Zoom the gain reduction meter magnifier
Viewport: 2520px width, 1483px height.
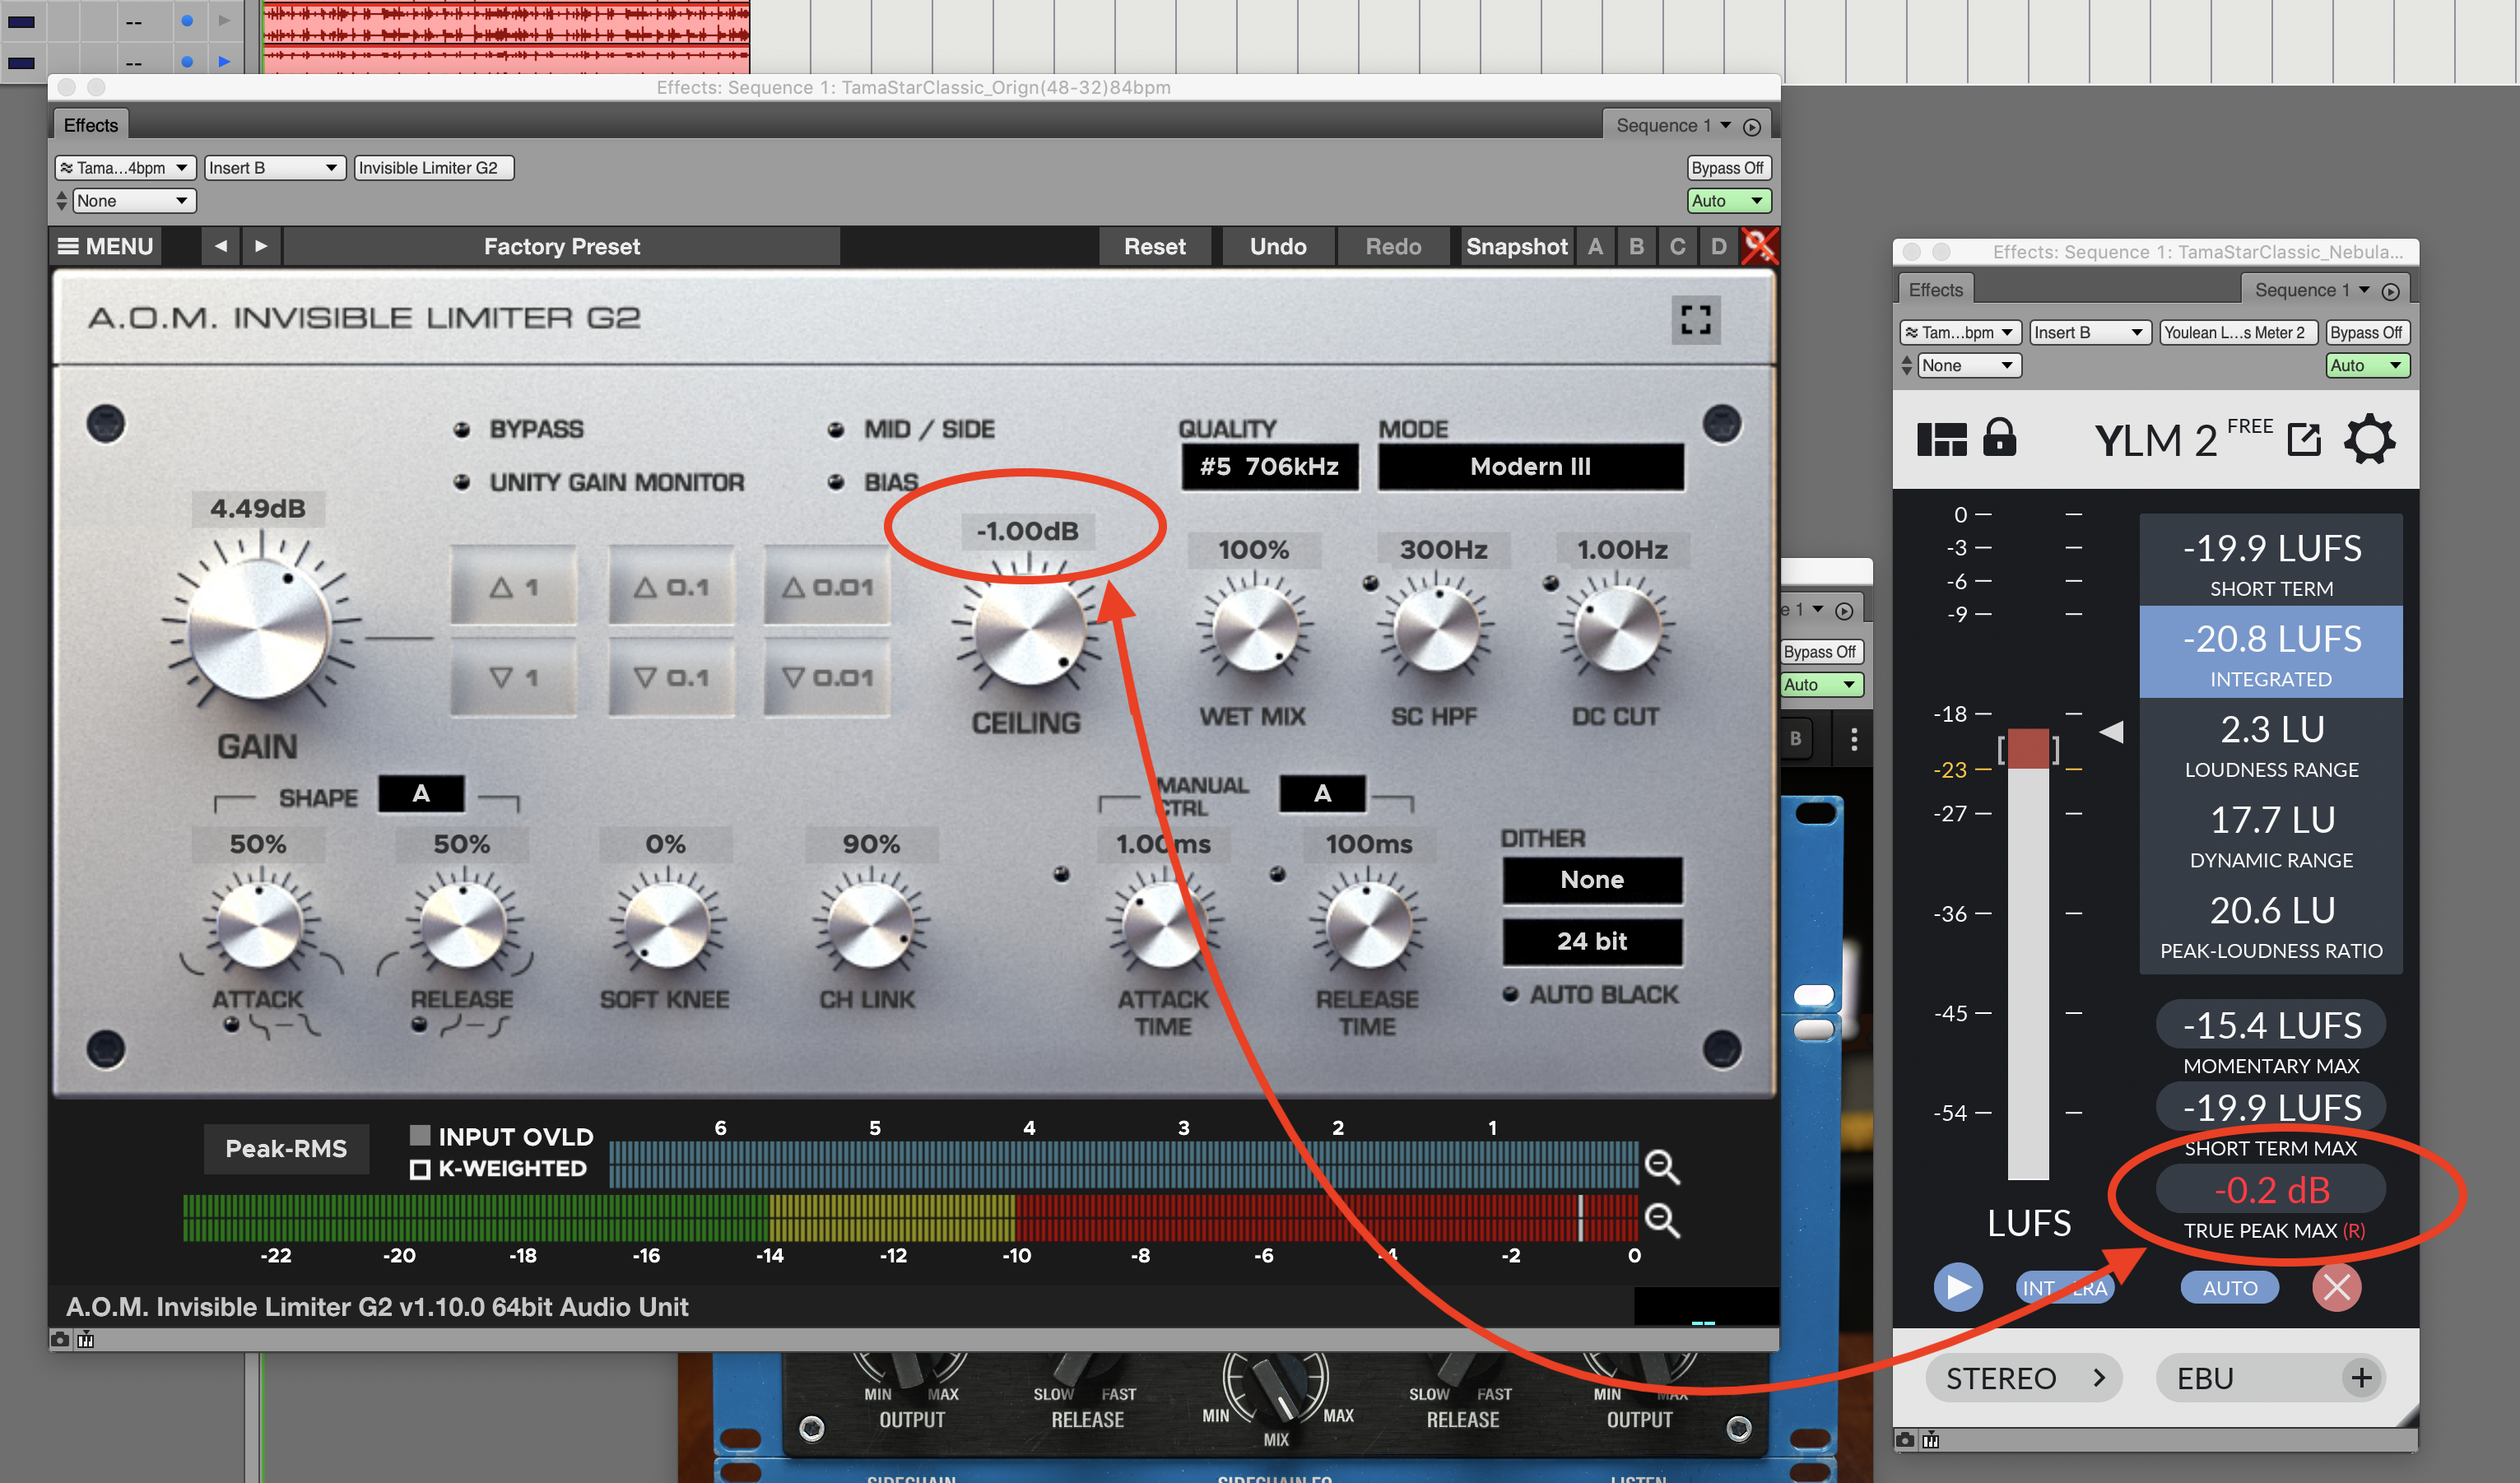pyautogui.click(x=1662, y=1166)
